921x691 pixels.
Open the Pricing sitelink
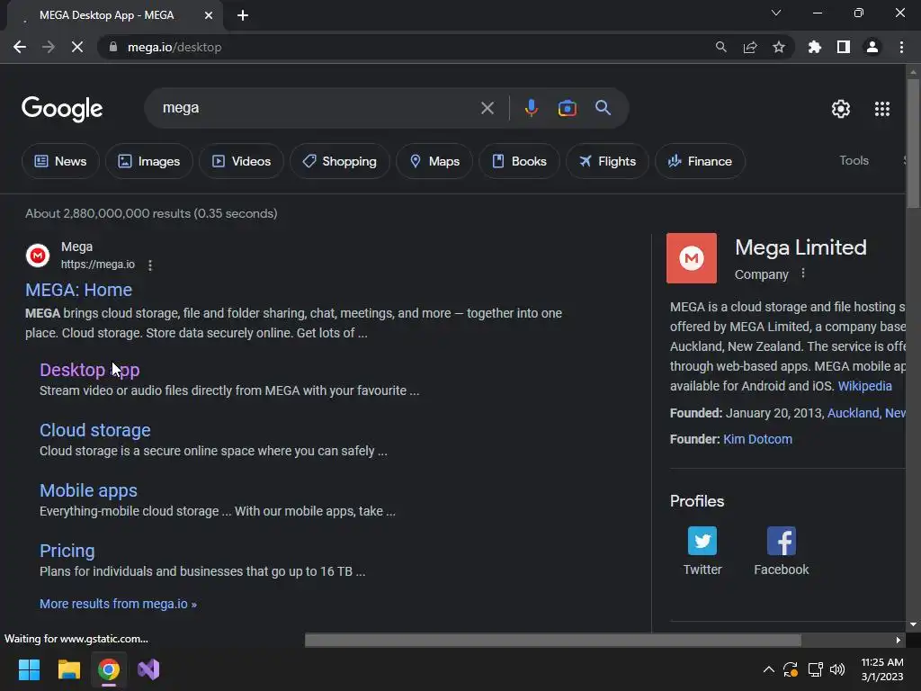[x=67, y=551]
